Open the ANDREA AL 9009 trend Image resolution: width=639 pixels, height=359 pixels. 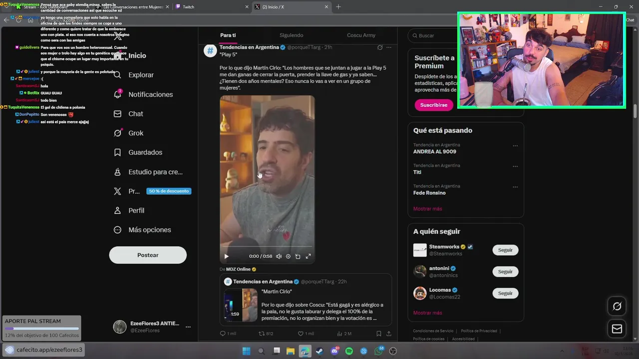[434, 152]
